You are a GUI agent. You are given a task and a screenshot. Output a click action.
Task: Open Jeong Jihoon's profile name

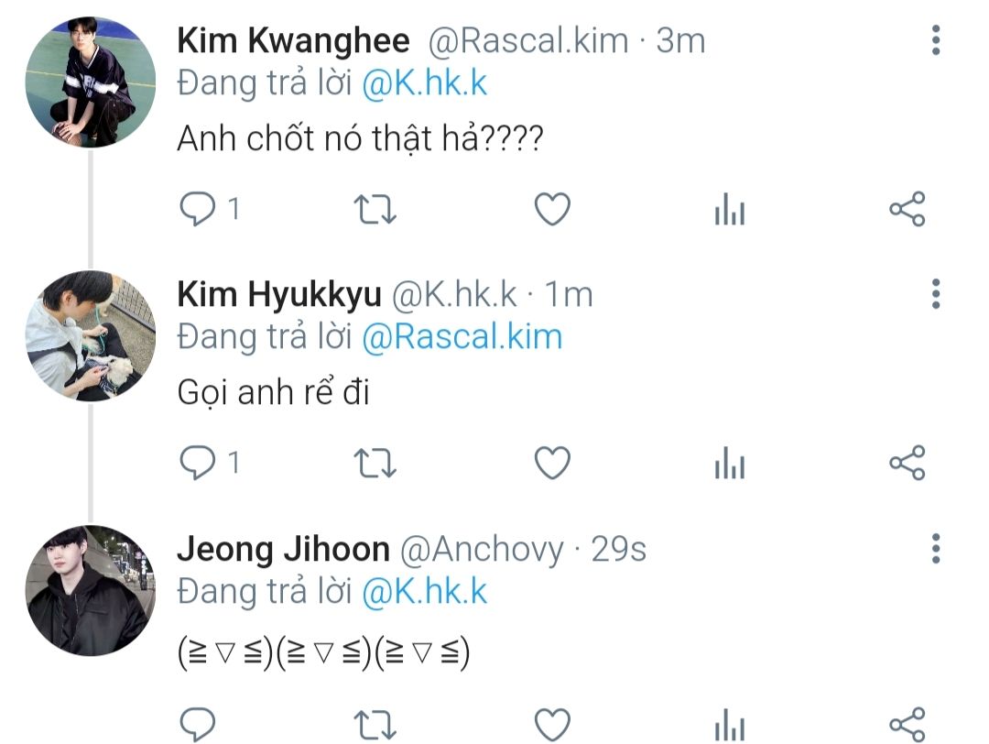pos(283,549)
